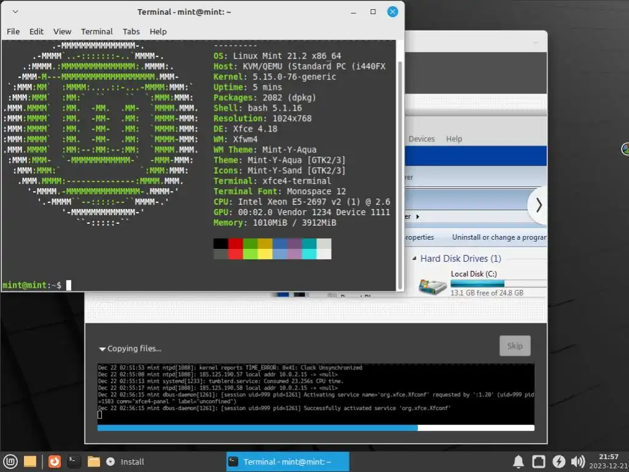Click the mint@mint command prompt line
This screenshot has height=472, width=629.
[36, 285]
